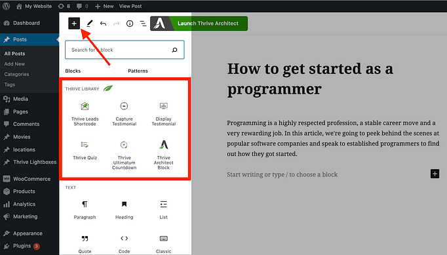The image size is (447, 255).
Task: Toggle the block inserter plus button
Action: pos(74,24)
